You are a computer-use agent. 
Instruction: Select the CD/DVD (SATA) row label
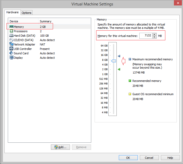coord(23,40)
